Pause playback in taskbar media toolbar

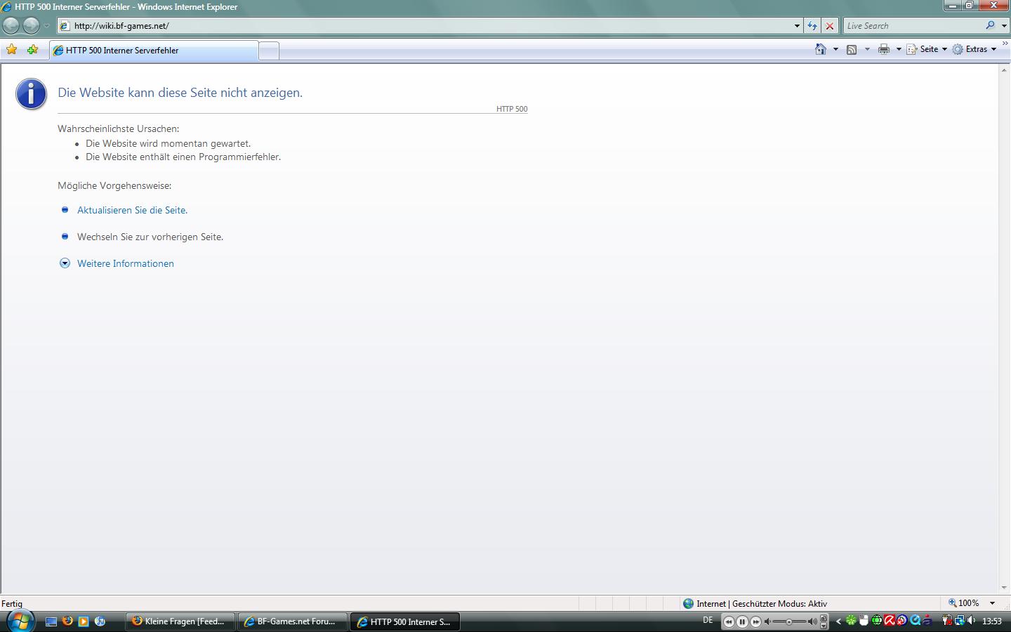coord(742,621)
